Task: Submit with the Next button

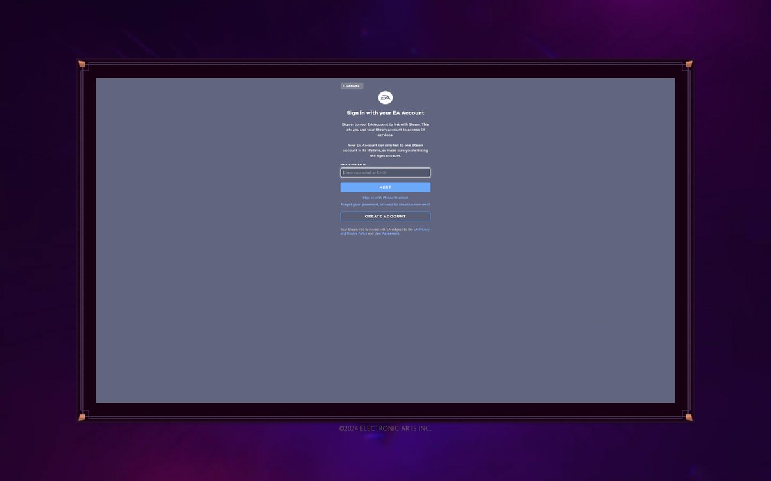Action: pos(385,187)
